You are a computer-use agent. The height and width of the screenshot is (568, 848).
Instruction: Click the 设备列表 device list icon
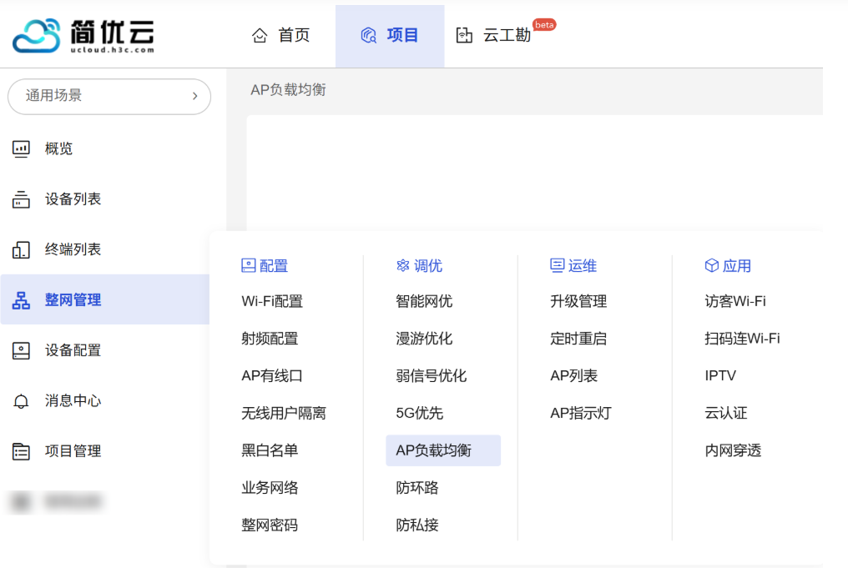click(21, 199)
